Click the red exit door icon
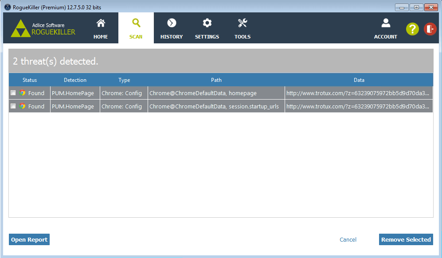This screenshot has width=442, height=258. point(430,29)
